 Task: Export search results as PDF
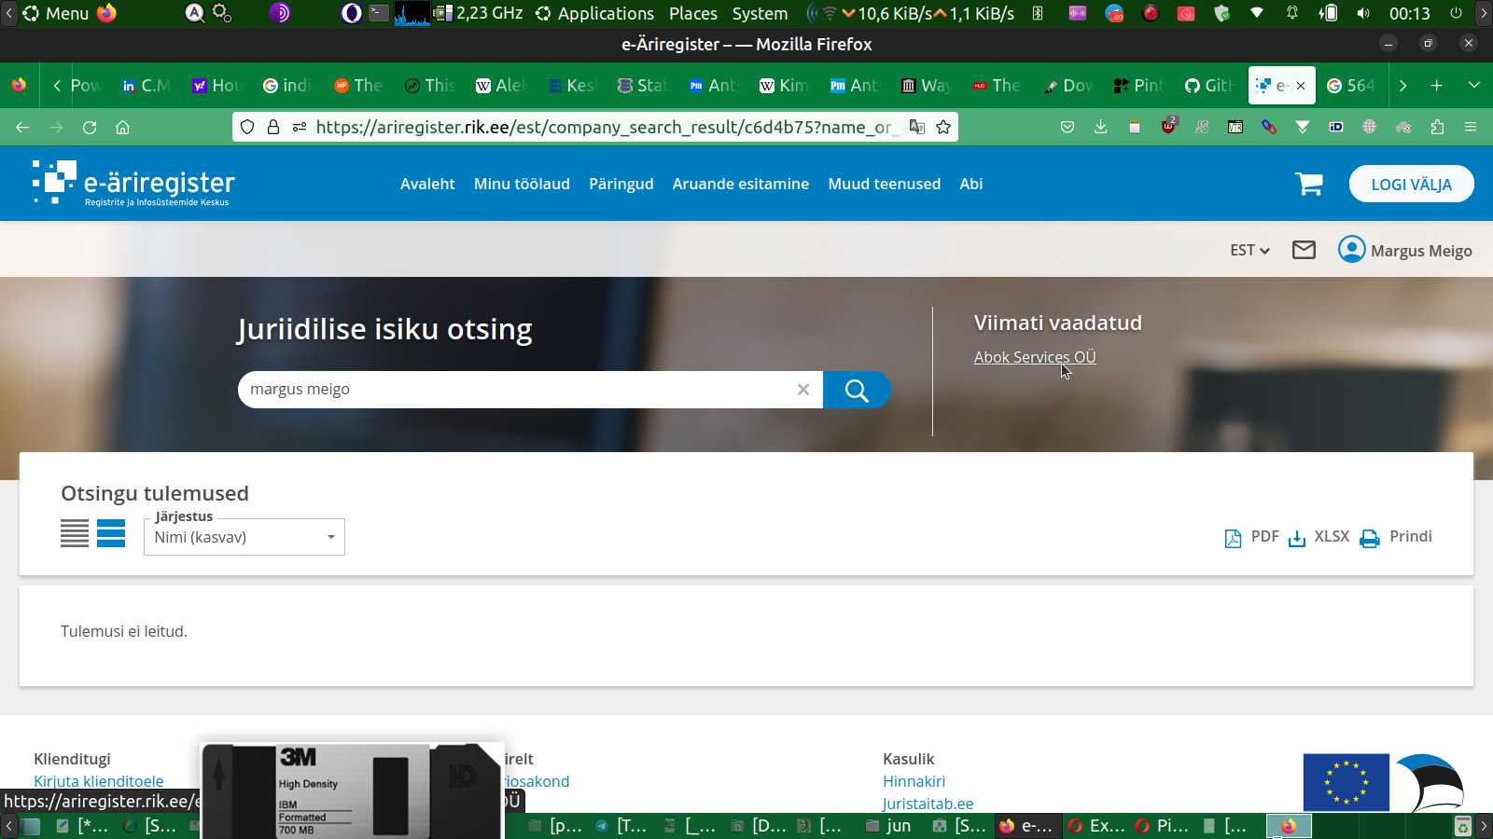pyautogui.click(x=1251, y=537)
